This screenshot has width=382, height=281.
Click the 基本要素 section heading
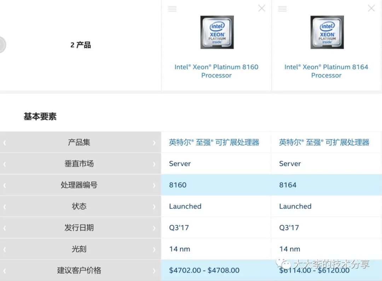40,116
